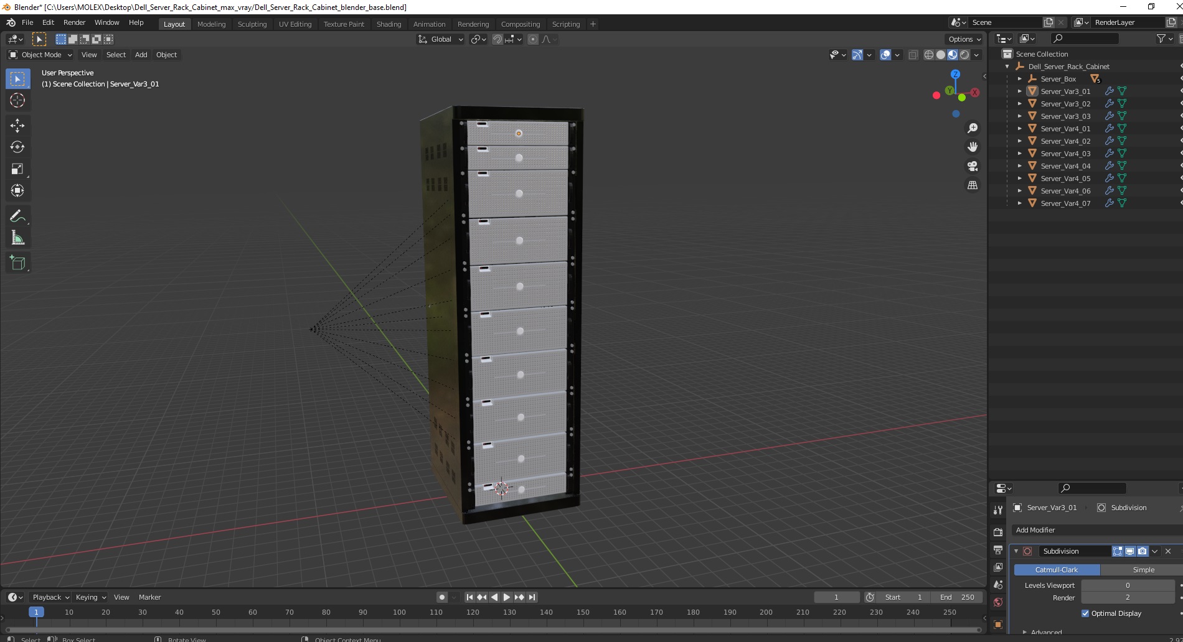Open the Render properties tab
This screenshot has width=1183, height=642.
coord(998,532)
